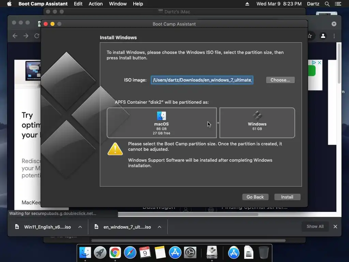349x262 pixels.
Task: Click the eject icon in menu bar
Action: tap(247, 4)
